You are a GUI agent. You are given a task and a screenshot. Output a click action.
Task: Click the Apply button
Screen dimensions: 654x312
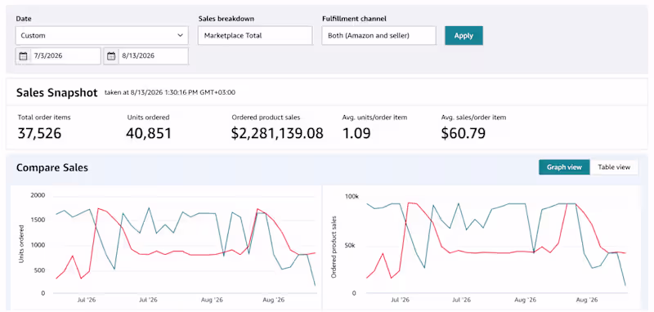click(464, 35)
